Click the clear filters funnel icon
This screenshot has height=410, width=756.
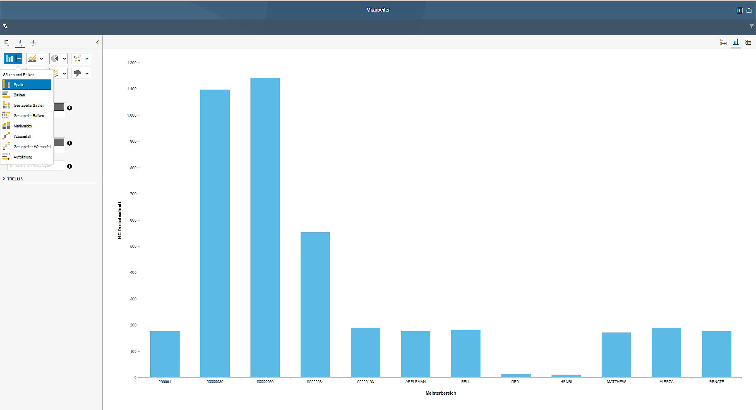pyautogui.click(x=752, y=26)
